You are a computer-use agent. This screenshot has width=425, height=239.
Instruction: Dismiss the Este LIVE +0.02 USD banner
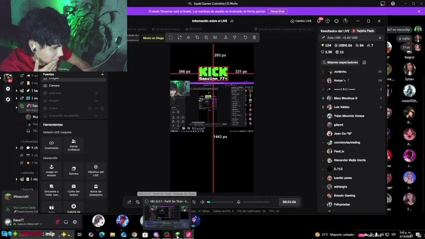(x=380, y=38)
